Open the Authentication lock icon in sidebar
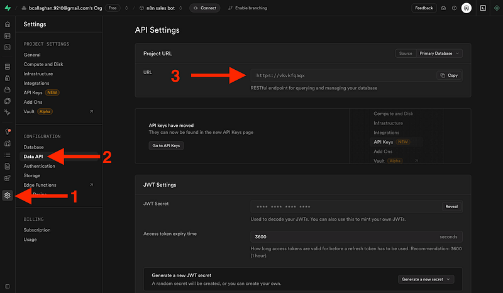This screenshot has height=293, width=503. pyautogui.click(x=8, y=78)
